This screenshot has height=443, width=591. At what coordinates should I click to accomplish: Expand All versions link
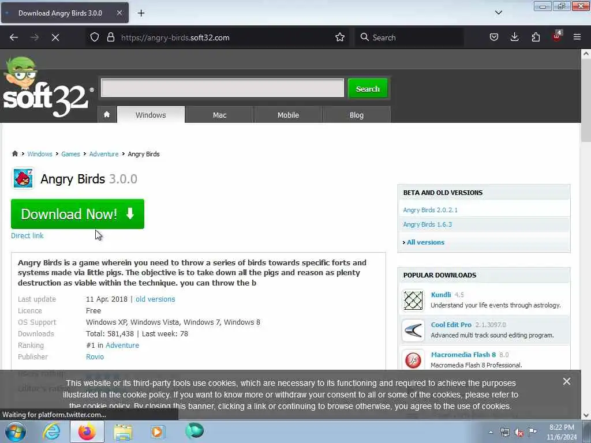tap(425, 242)
